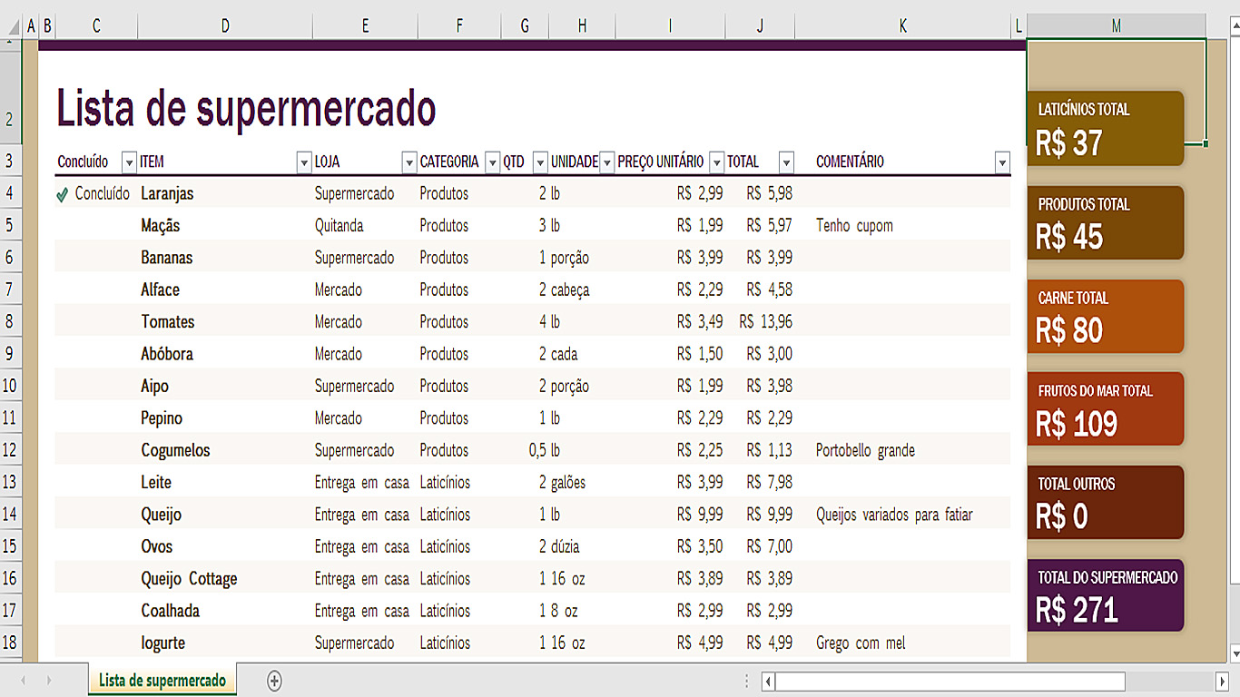
Task: Select the Aipo item cell
Action: [225, 387]
